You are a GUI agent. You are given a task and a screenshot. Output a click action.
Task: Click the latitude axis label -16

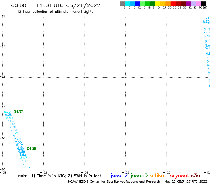click(x=3, y=107)
